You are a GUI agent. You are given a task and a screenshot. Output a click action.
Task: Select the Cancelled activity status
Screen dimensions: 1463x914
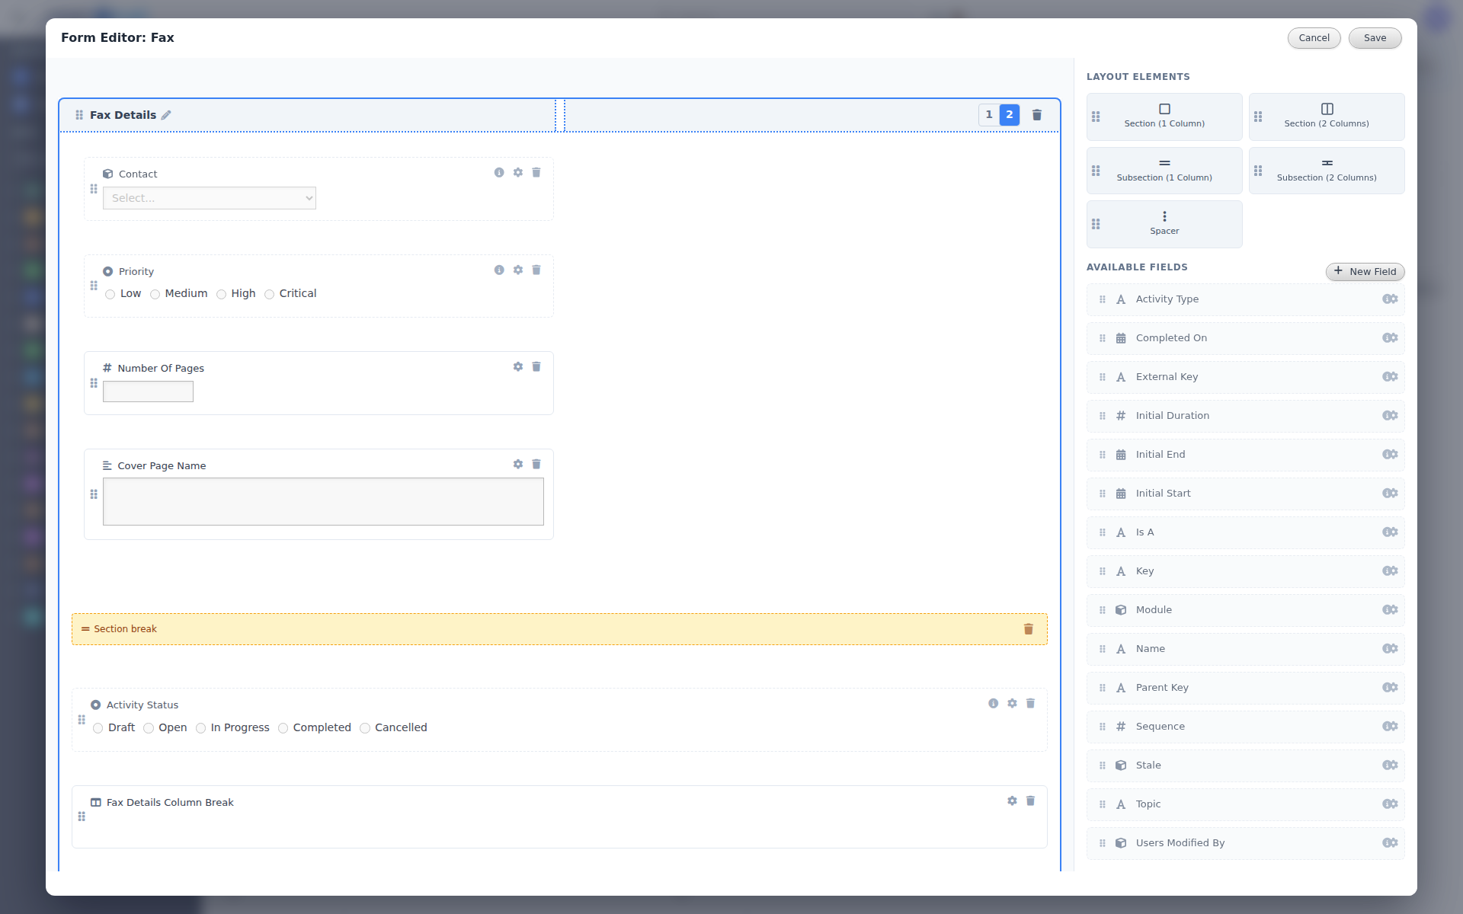(x=365, y=728)
